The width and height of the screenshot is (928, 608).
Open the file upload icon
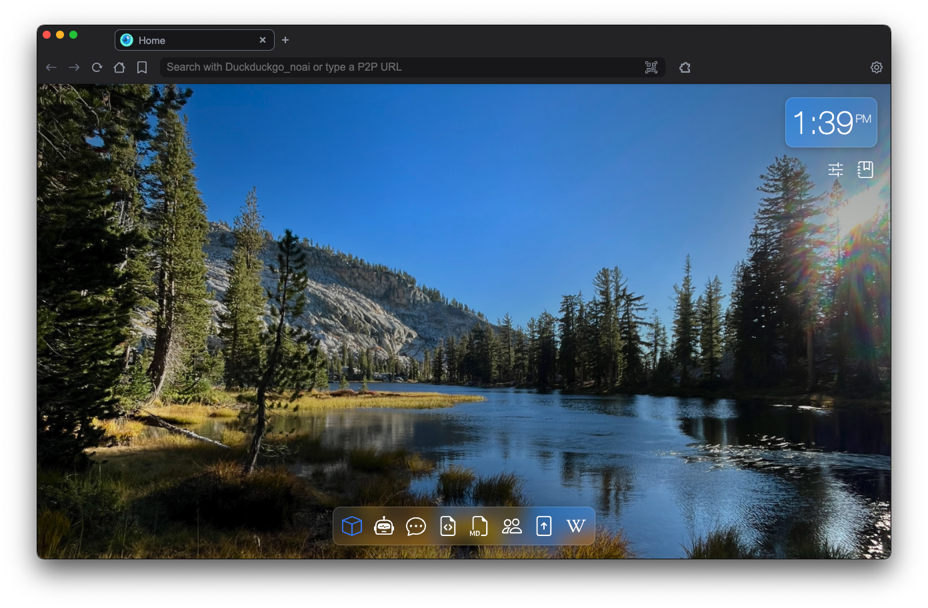544,526
